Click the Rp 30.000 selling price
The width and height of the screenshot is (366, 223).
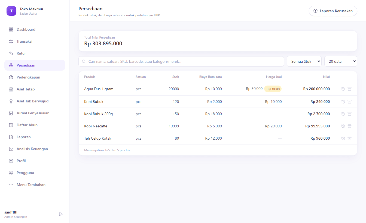[x=254, y=89]
